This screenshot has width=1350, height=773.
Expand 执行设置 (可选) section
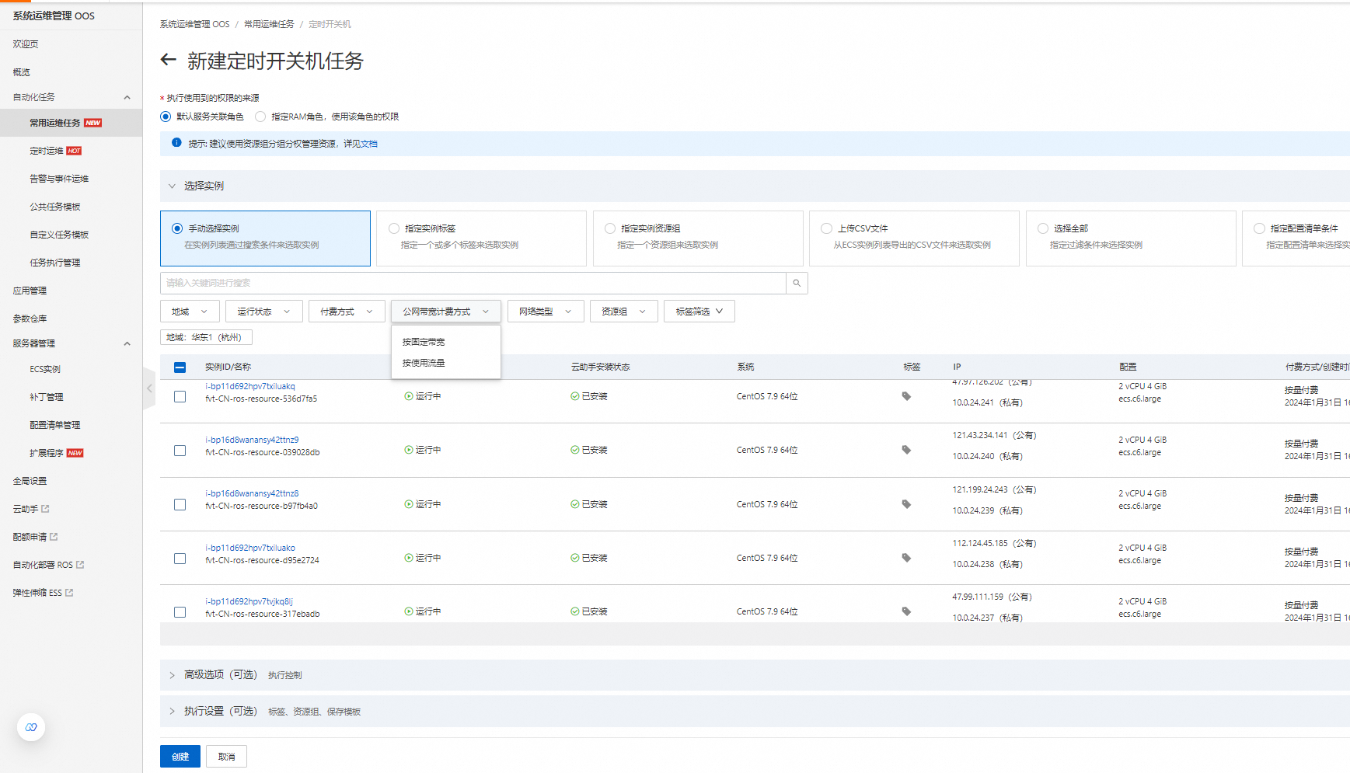pos(172,712)
